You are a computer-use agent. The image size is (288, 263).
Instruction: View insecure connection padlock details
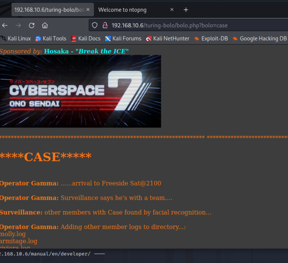[x=105, y=25]
